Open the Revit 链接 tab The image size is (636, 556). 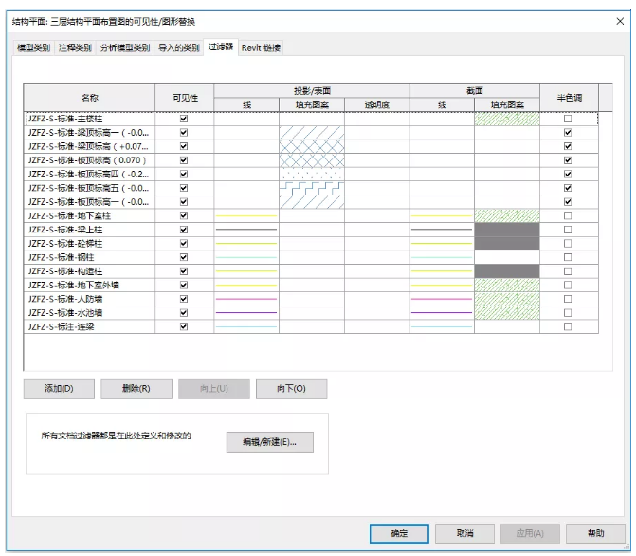(261, 47)
